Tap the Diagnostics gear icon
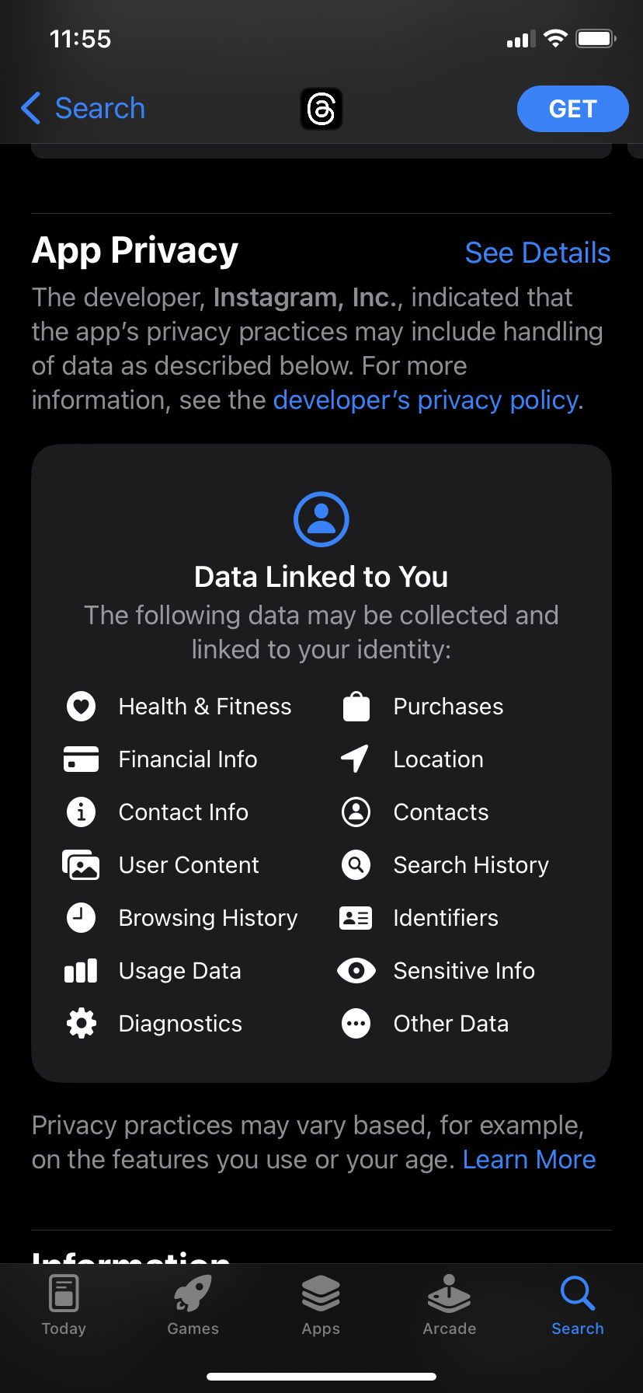Image resolution: width=643 pixels, height=1393 pixels. point(81,1024)
